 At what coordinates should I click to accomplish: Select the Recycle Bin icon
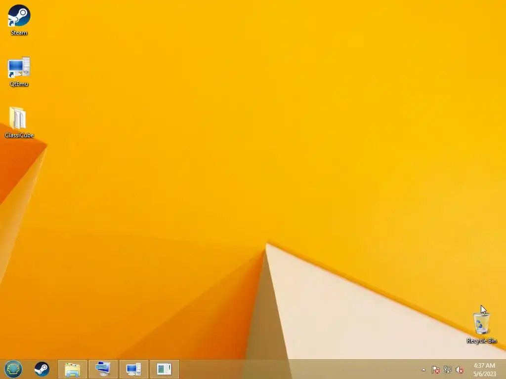pyautogui.click(x=481, y=328)
